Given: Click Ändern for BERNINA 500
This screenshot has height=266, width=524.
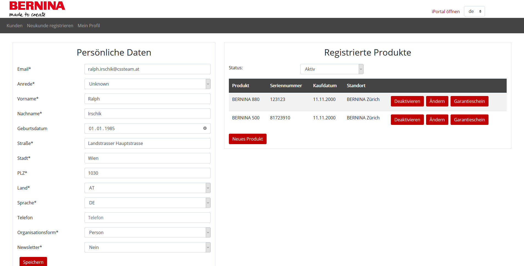Looking at the screenshot, I should click(437, 120).
